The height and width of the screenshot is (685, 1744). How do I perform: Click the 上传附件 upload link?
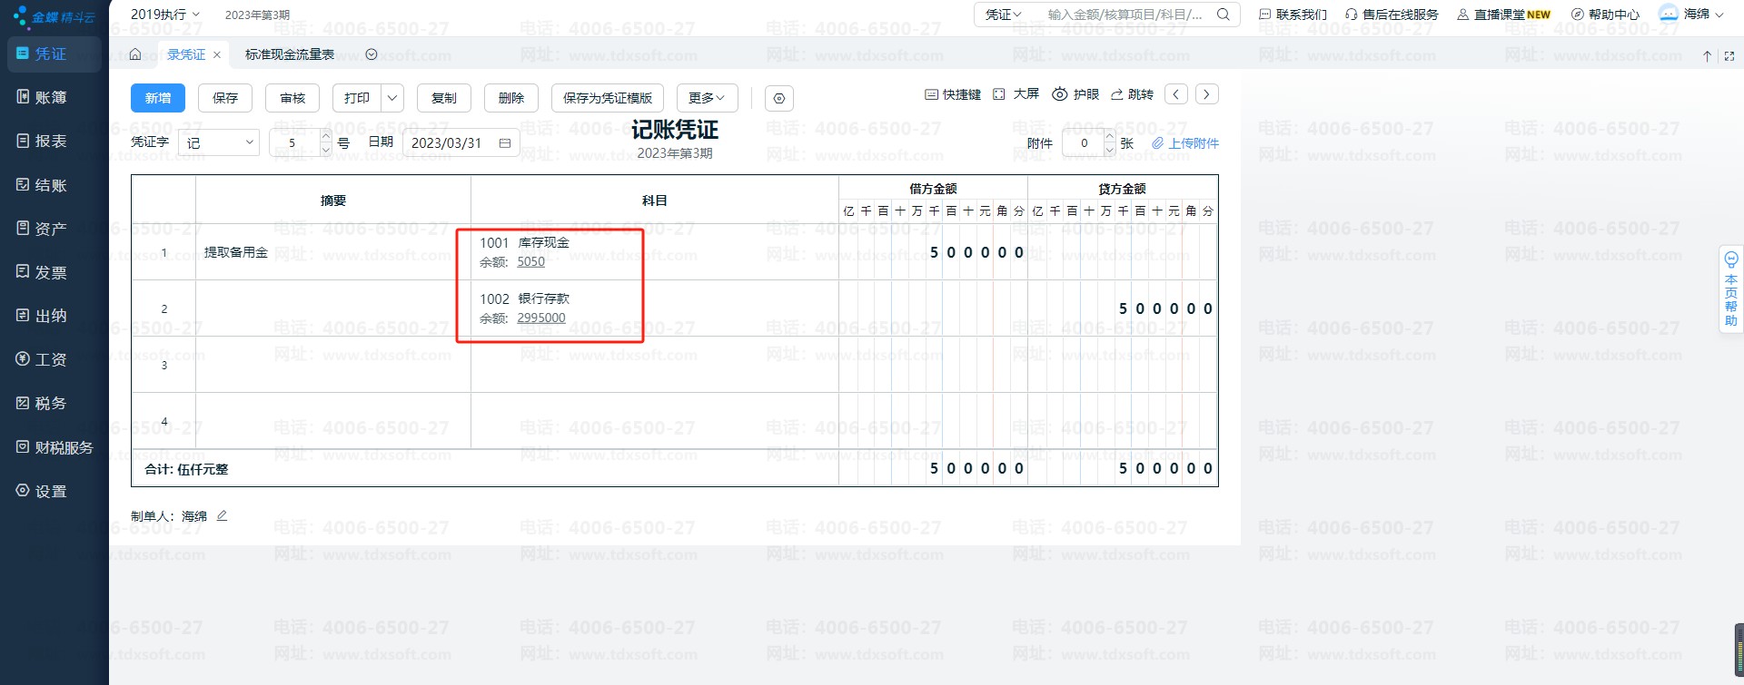pos(1185,143)
